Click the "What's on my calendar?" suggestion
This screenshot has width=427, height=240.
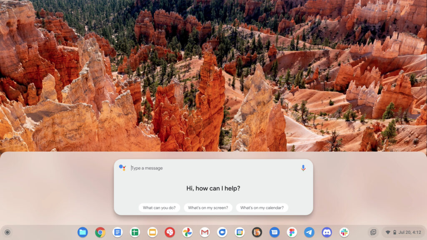pos(262,207)
